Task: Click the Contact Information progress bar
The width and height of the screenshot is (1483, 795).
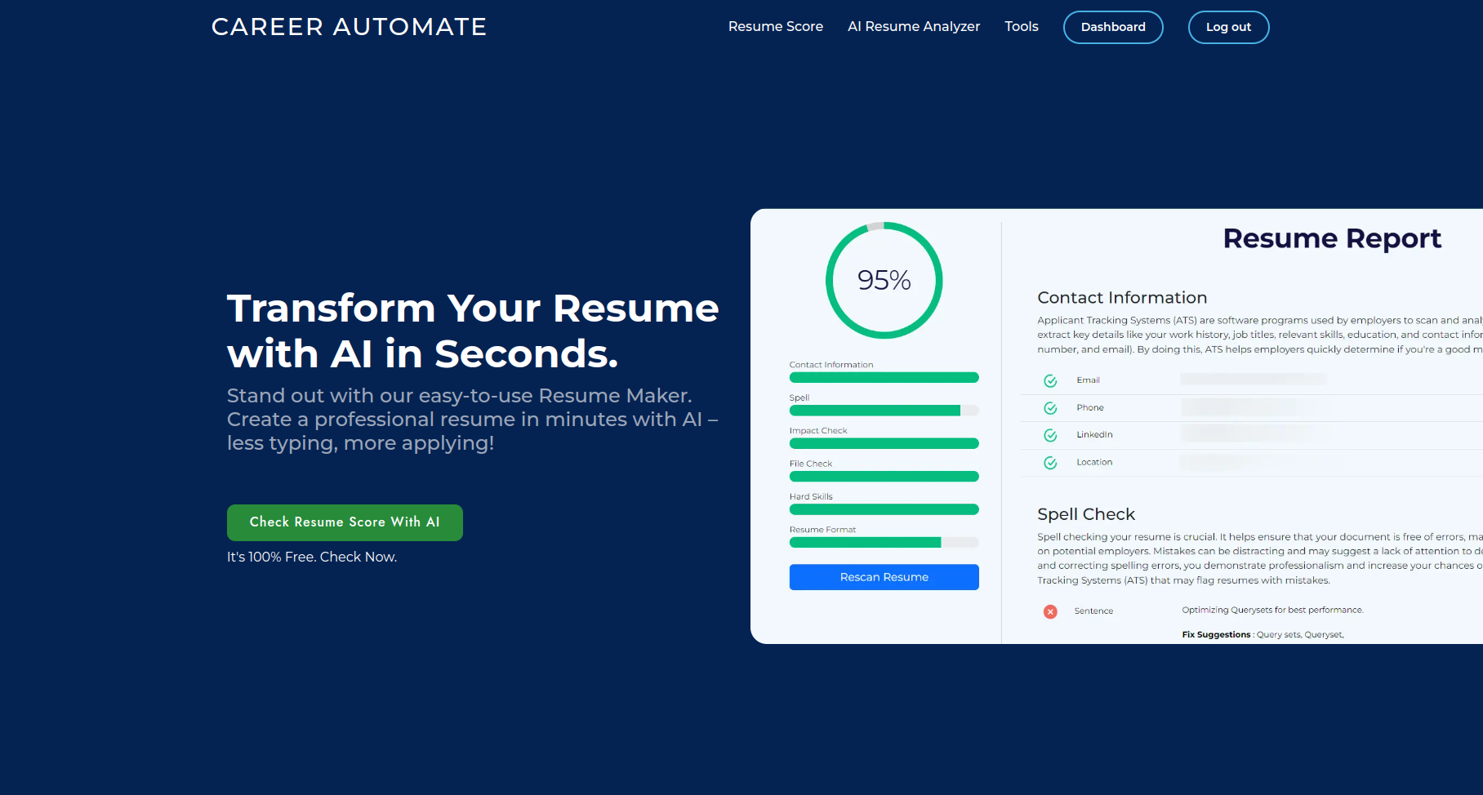Action: (884, 377)
